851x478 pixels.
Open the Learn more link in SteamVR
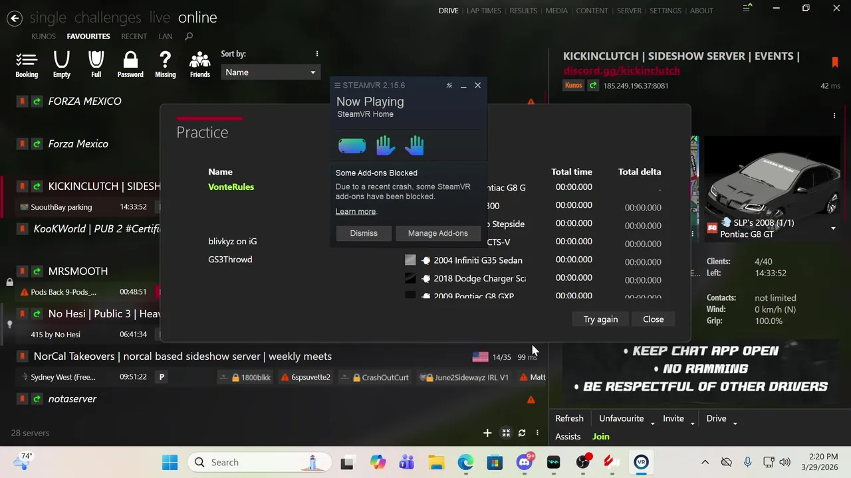pyautogui.click(x=356, y=212)
